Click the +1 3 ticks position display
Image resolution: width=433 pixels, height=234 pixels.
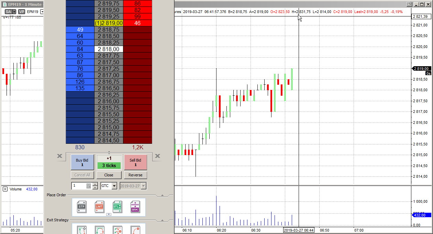pos(109,162)
